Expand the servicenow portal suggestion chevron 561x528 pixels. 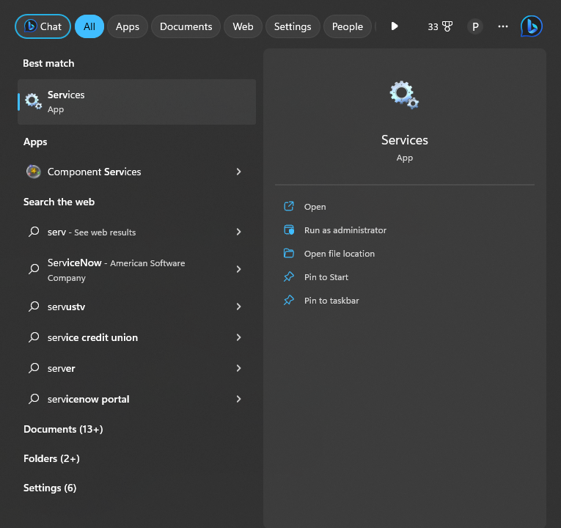click(238, 399)
